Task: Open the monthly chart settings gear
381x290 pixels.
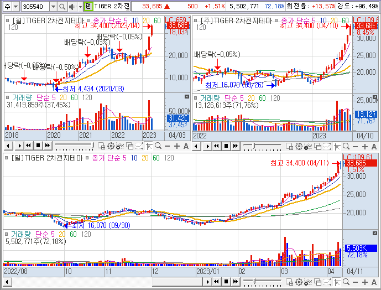Action: coord(111,146)
